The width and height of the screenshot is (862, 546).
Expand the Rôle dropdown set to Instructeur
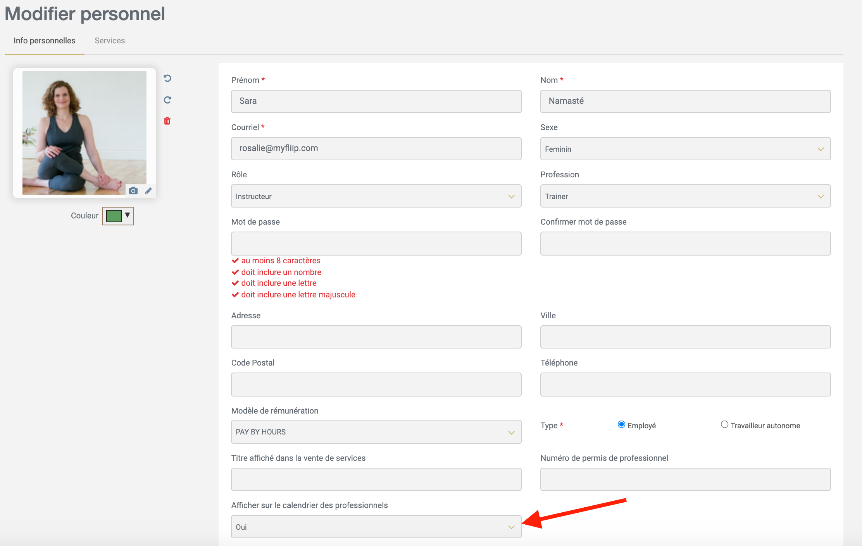[376, 196]
